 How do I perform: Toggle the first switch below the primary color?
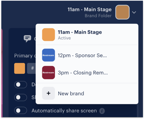coord(20,85)
